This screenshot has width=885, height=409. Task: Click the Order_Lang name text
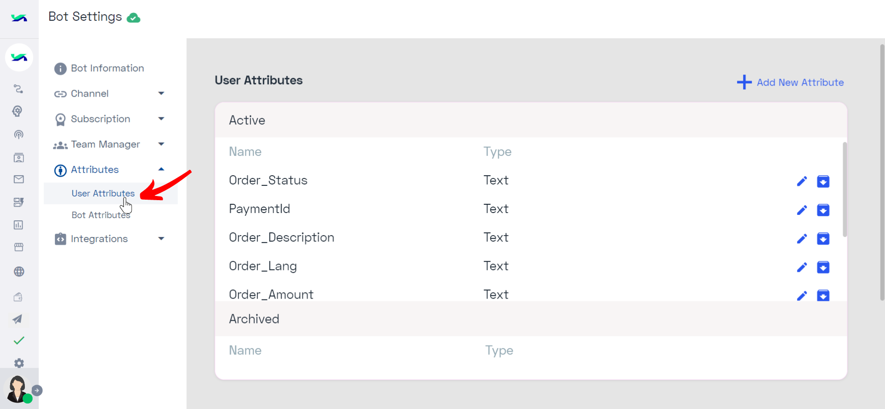[x=263, y=266]
